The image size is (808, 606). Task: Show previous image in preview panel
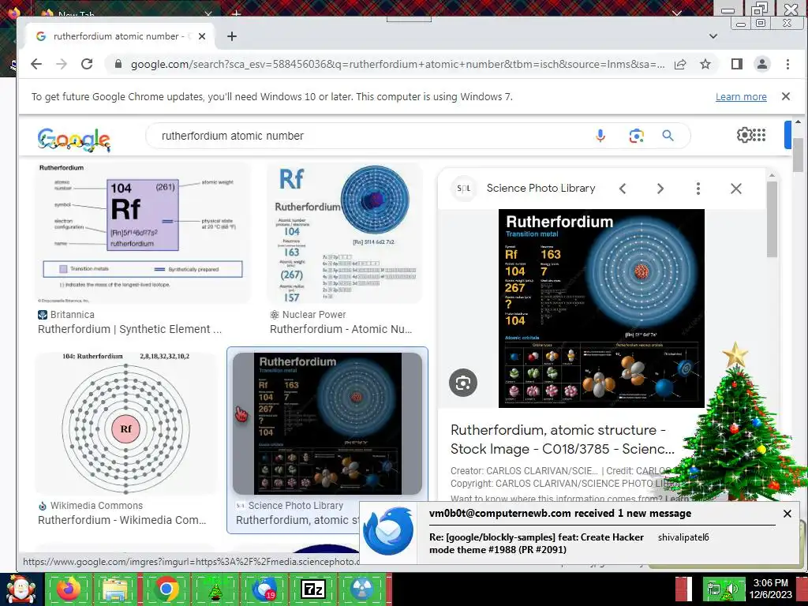tap(623, 189)
